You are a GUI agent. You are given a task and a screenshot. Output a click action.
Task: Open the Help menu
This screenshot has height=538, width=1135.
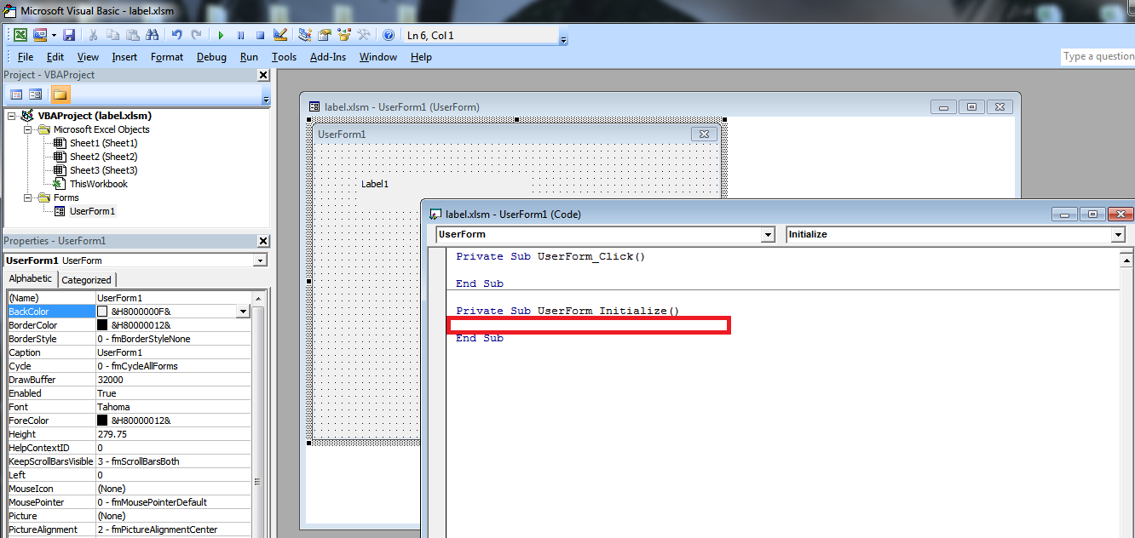pos(421,57)
